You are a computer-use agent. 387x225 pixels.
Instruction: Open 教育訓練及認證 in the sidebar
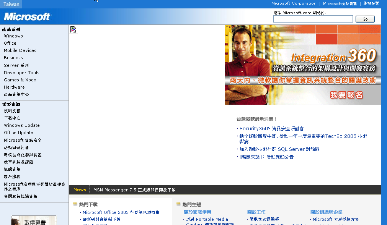(18, 162)
